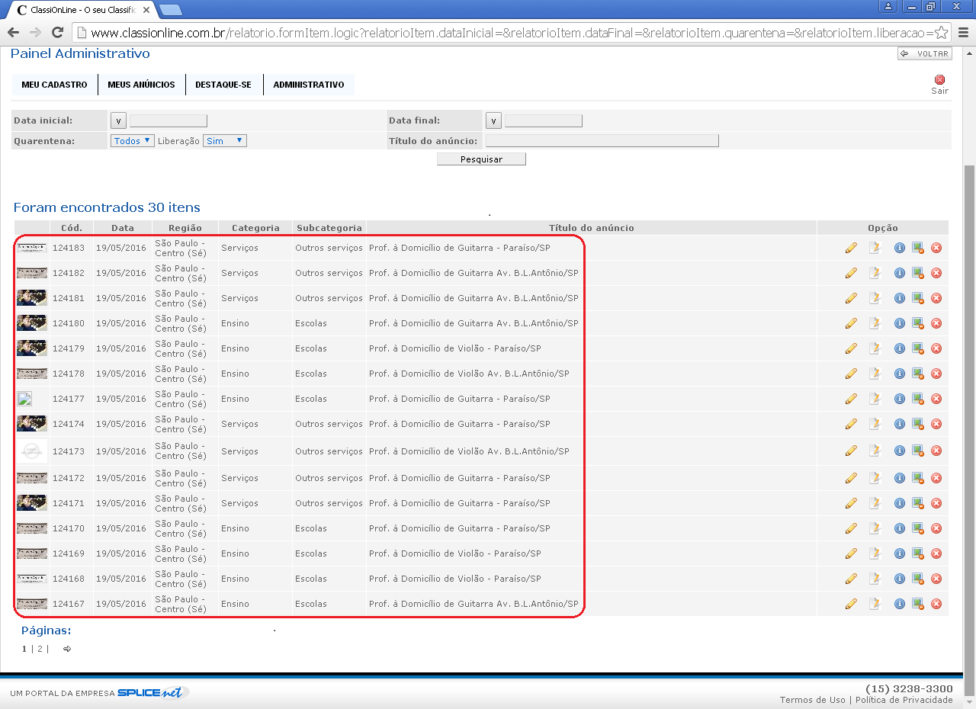Click the thumbnail of ad 124174
Screen dimensions: 976x709
(32, 424)
